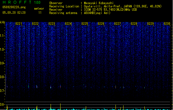Click the 0230 time marker

167,24
